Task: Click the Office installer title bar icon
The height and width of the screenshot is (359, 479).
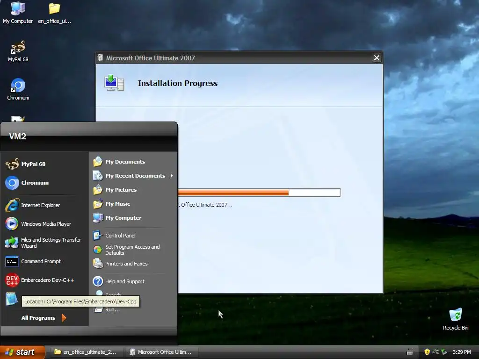Action: (x=100, y=57)
